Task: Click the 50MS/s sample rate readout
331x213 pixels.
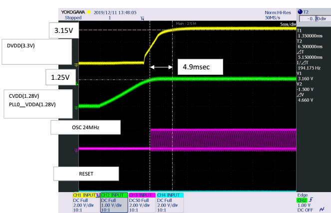Action: pos(273,18)
